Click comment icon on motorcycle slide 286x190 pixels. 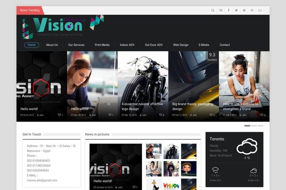(160, 115)
